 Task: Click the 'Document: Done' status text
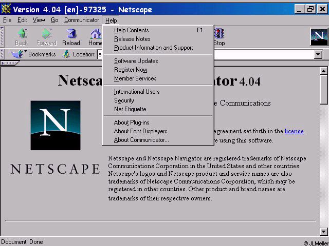point(22,242)
